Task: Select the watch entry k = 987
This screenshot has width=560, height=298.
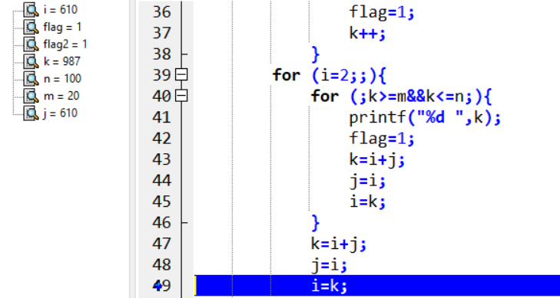Action: pyautogui.click(x=61, y=61)
